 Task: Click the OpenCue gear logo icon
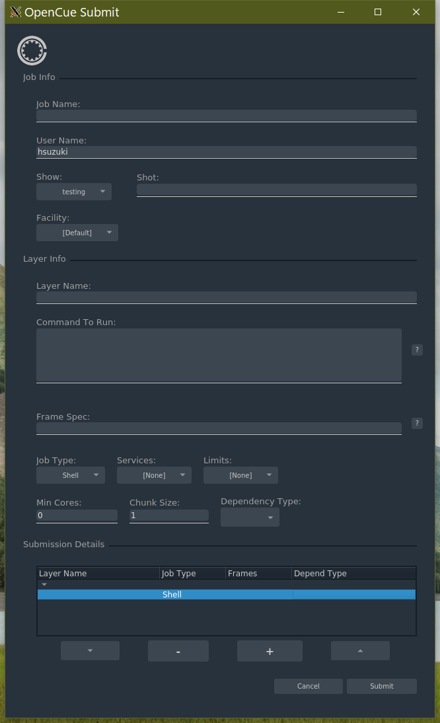coord(32,51)
